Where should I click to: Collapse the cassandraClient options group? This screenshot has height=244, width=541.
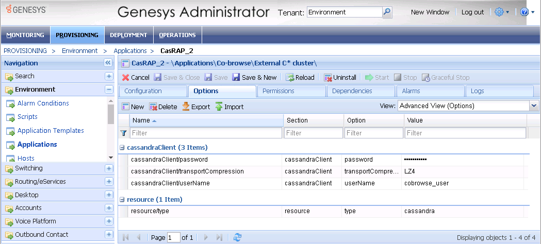(122, 148)
